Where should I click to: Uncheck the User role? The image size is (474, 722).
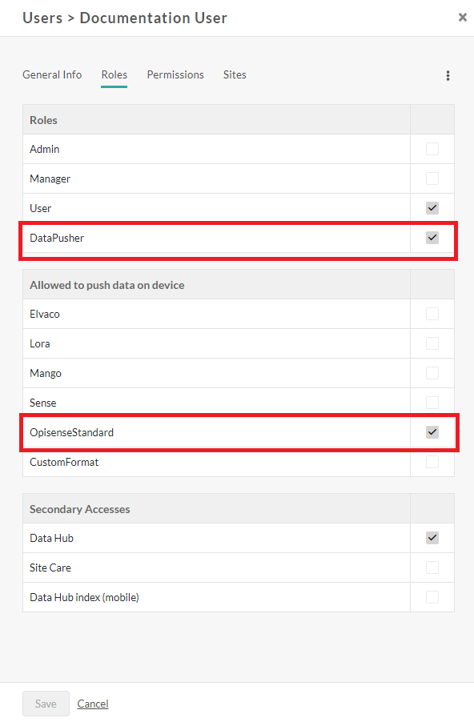coord(432,207)
